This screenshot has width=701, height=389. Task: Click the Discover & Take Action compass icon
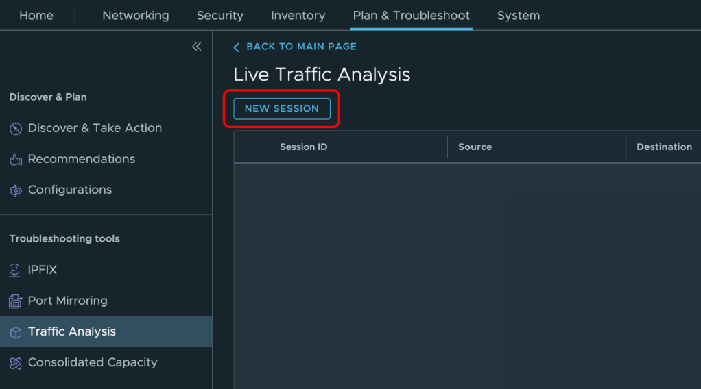[x=16, y=129]
